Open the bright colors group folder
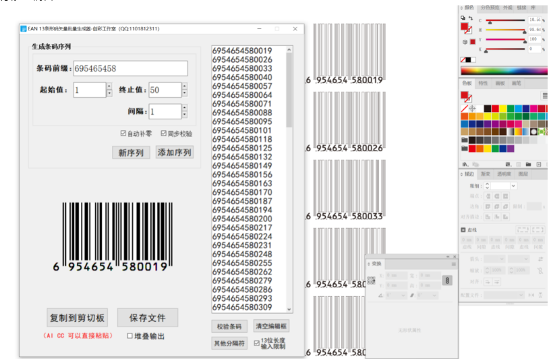This screenshot has height=359, width=551. click(464, 148)
